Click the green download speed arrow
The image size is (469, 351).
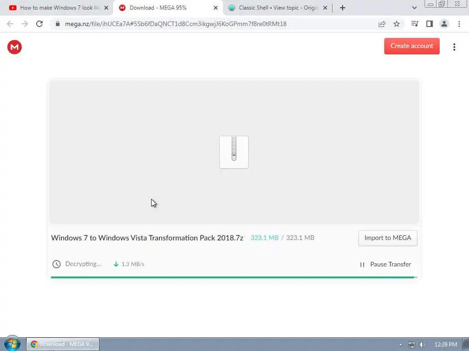coord(116,264)
